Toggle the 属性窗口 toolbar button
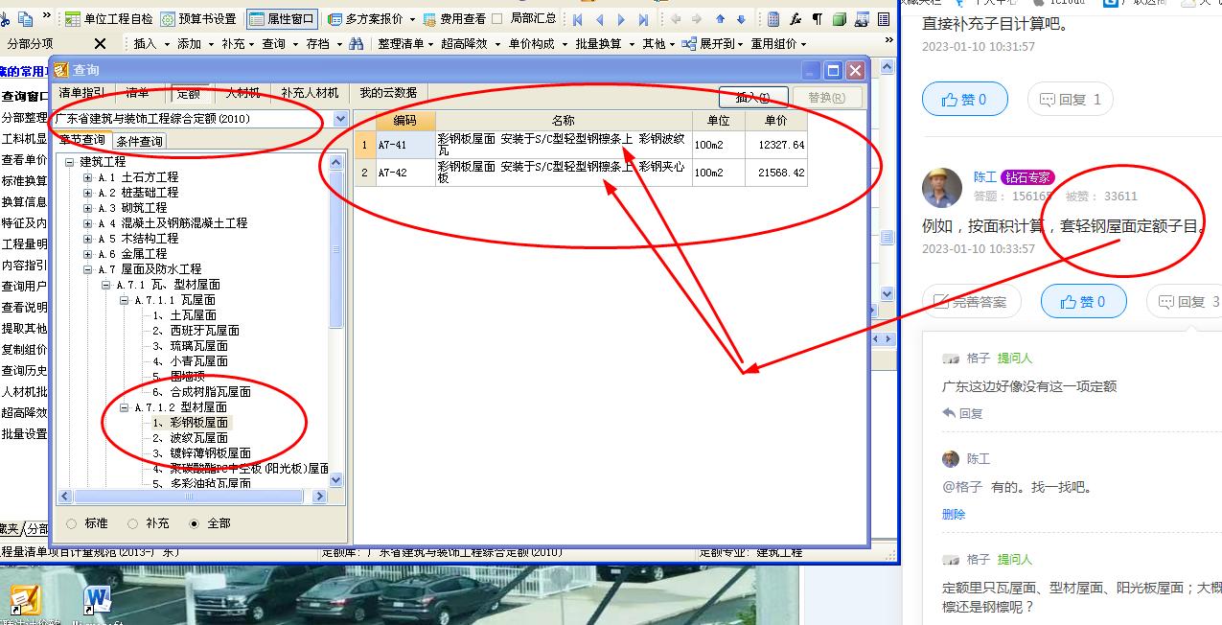 point(282,19)
